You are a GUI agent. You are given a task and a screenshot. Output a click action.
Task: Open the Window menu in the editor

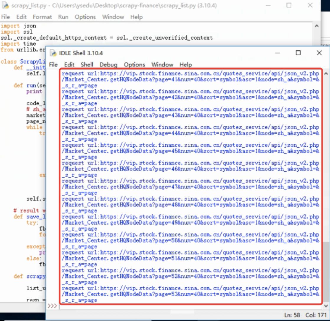tap(113, 17)
